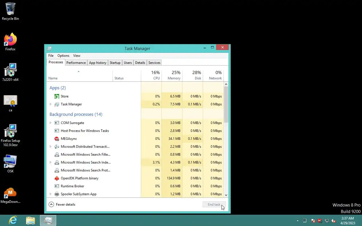Click the Task Manager title bar icon
Screen dimensions: 362x226
49,48
